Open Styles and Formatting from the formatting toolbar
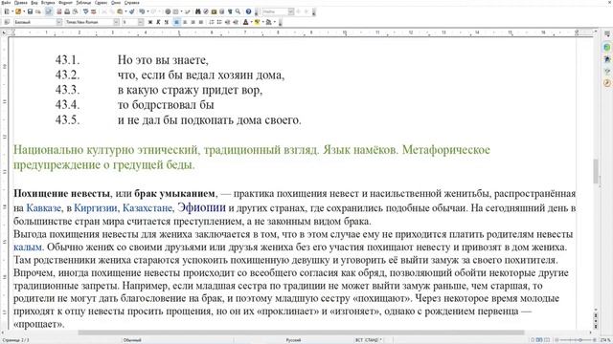This screenshot has height=344, width=613. 7,22
